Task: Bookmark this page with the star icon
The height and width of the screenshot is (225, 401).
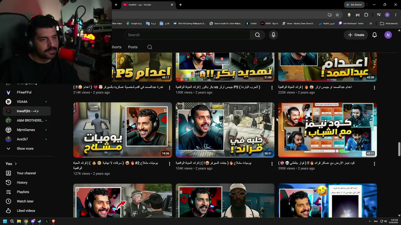Action: click(x=337, y=15)
